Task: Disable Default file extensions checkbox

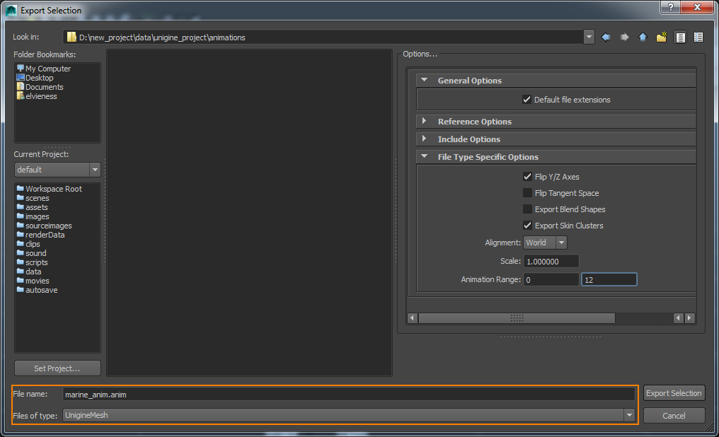Action: pos(527,100)
